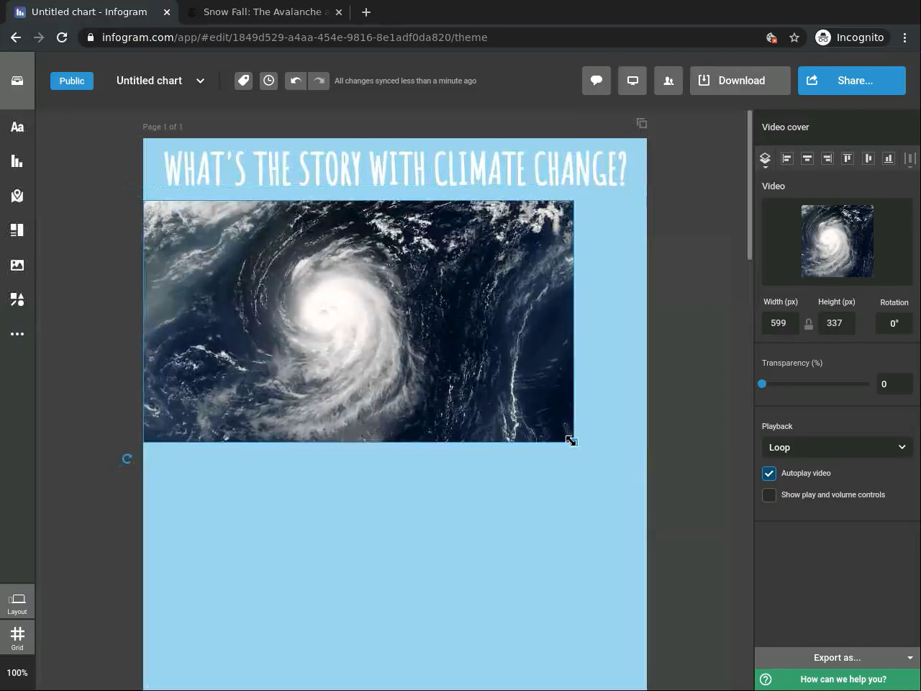Image resolution: width=921 pixels, height=691 pixels.
Task: Expand the Loop playback dropdown
Action: coord(837,447)
